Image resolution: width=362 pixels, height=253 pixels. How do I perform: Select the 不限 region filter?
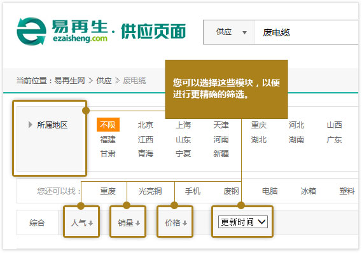click(x=108, y=125)
